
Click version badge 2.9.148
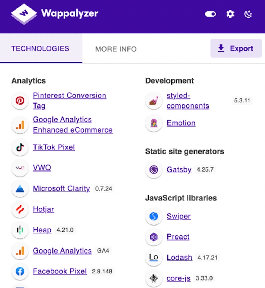point(102,271)
